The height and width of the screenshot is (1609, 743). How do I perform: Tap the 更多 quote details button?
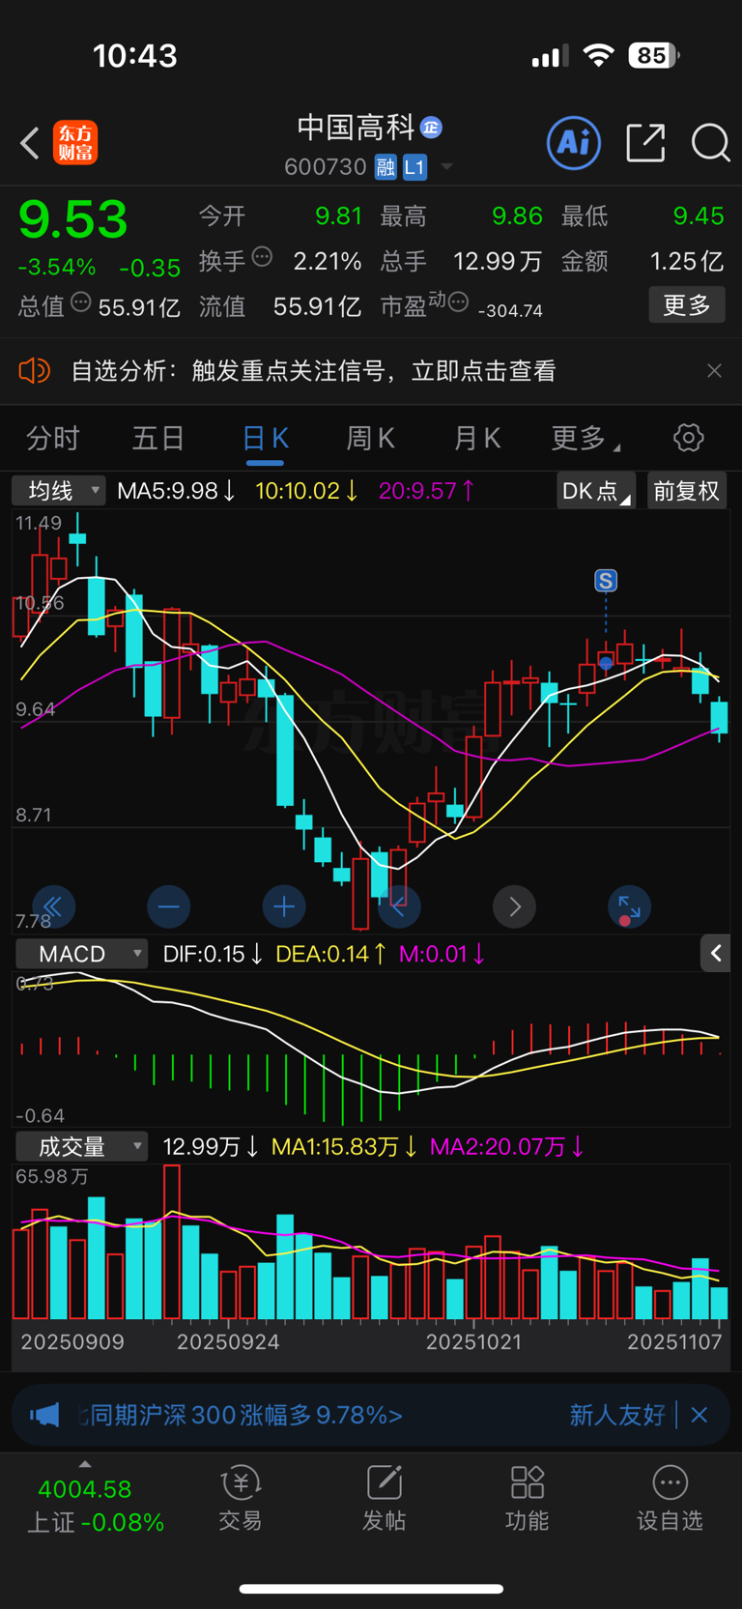coord(687,305)
